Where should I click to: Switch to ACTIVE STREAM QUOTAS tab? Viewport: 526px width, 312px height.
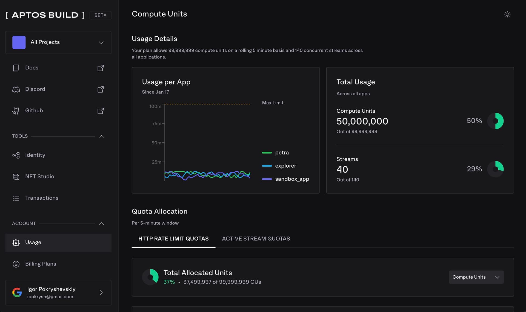(x=256, y=239)
